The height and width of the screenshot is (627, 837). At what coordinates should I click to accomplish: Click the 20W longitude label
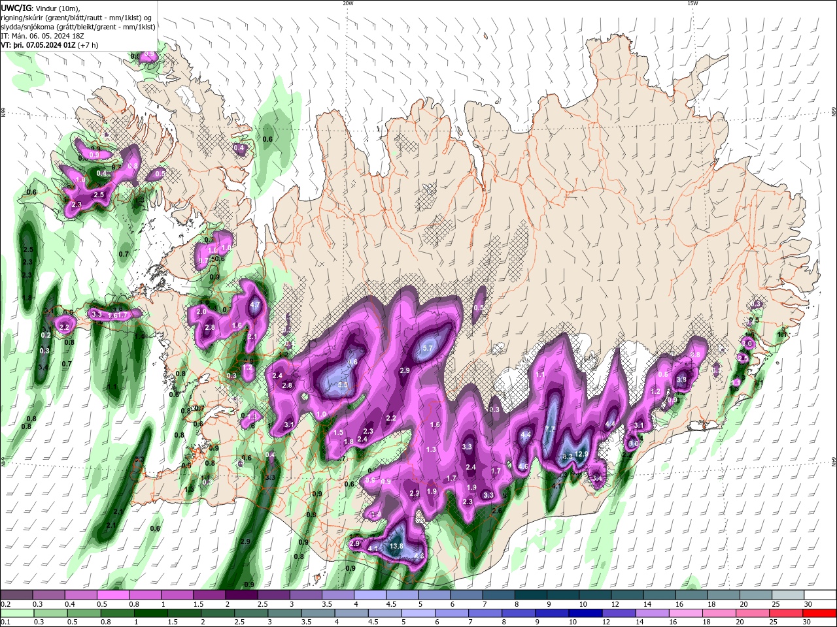tap(348, 3)
